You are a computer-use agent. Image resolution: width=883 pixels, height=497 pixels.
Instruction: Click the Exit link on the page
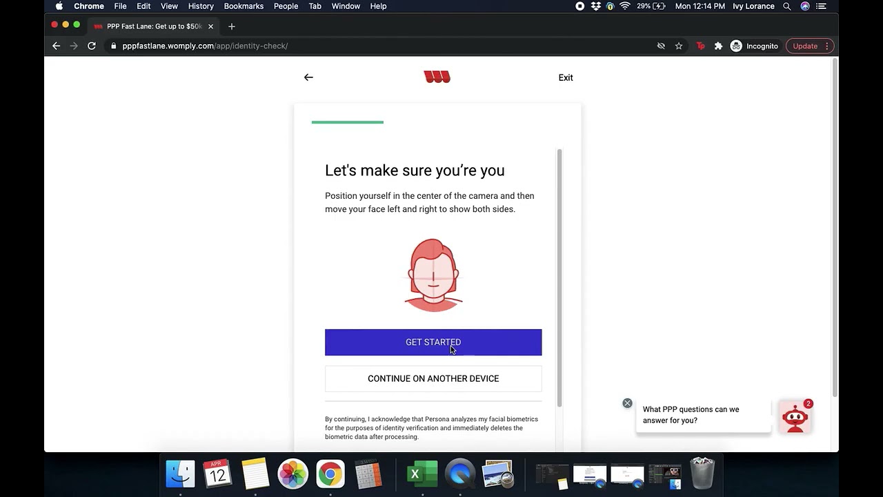tap(566, 77)
